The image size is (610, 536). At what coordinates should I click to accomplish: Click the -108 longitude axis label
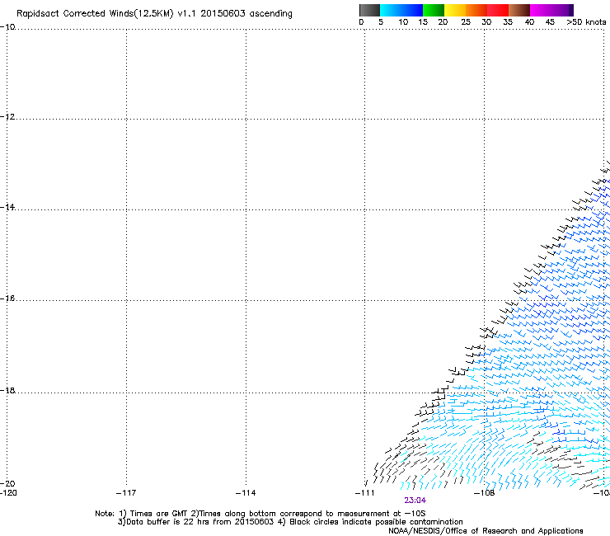484,493
